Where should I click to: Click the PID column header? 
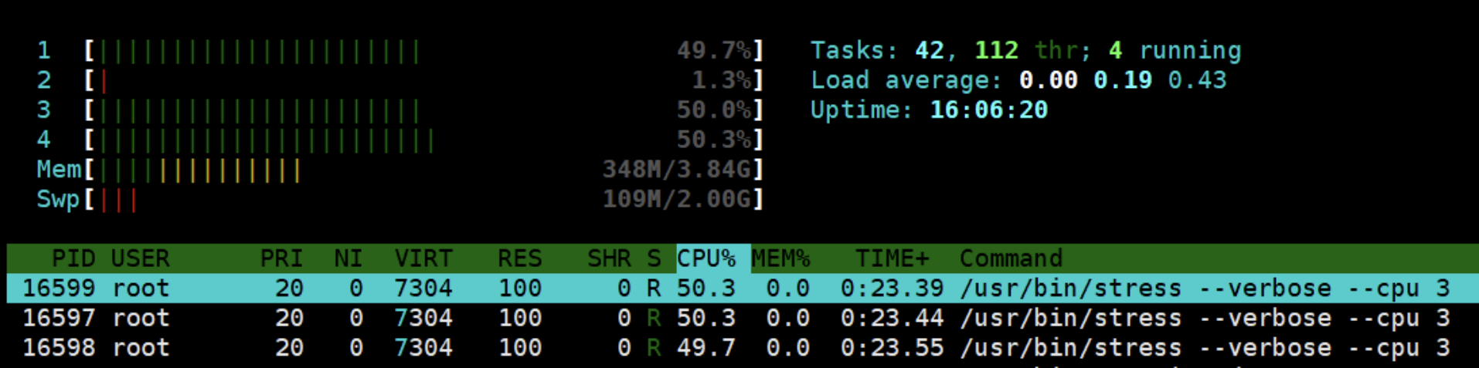coord(73,258)
